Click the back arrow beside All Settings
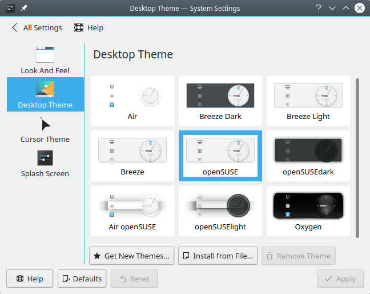Image resolution: width=370 pixels, height=294 pixels. (15, 27)
